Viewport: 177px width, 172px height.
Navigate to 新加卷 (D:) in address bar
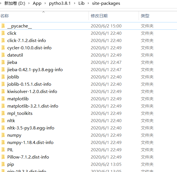pyautogui.click(x=15, y=3)
